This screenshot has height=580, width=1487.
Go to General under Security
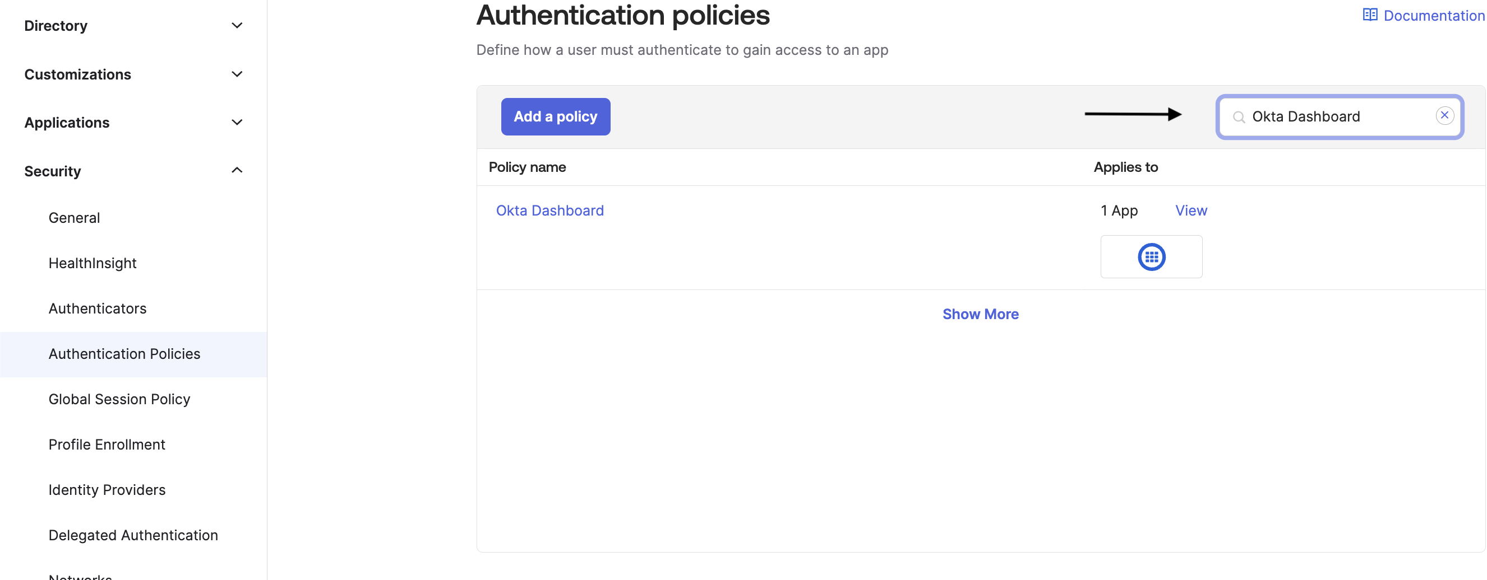(x=75, y=218)
